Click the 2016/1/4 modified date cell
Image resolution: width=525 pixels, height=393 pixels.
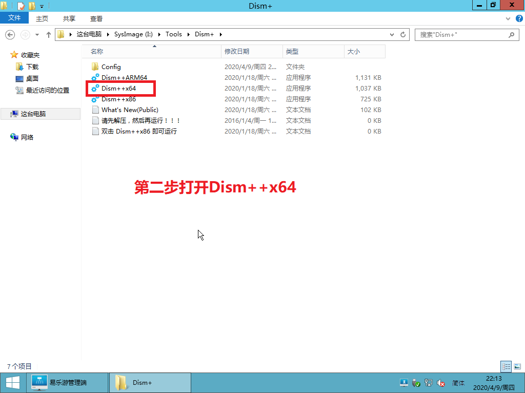tap(250, 120)
